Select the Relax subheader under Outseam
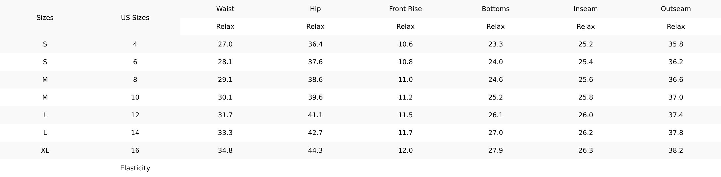This screenshot has width=721, height=177. (x=676, y=27)
